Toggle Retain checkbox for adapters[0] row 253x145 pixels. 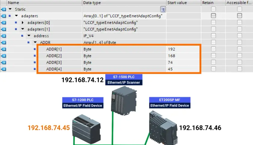213,22
